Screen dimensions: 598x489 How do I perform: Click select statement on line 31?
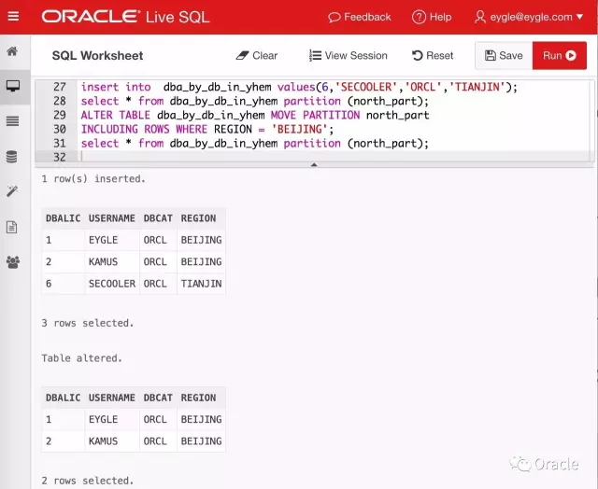pyautogui.click(x=255, y=143)
